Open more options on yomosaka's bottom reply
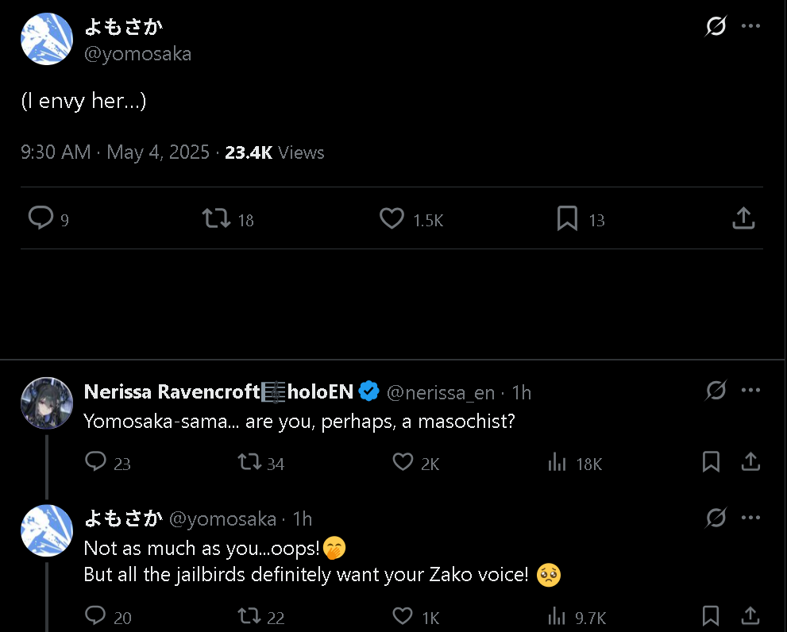 tap(750, 518)
